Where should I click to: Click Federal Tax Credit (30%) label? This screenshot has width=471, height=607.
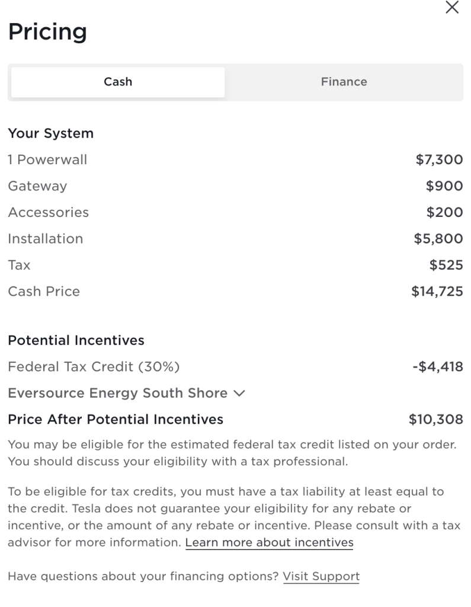[94, 367]
